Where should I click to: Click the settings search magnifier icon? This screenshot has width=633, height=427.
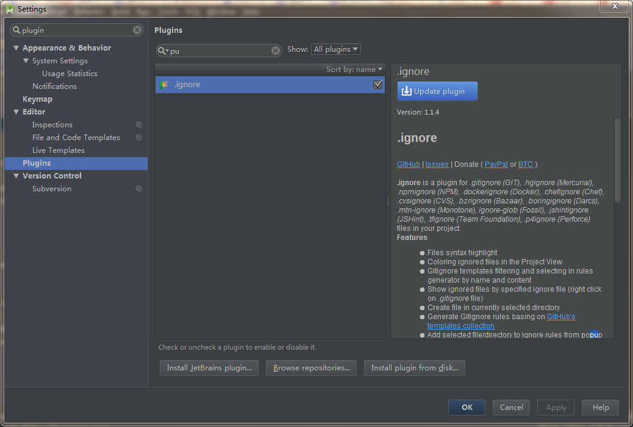[x=16, y=30]
